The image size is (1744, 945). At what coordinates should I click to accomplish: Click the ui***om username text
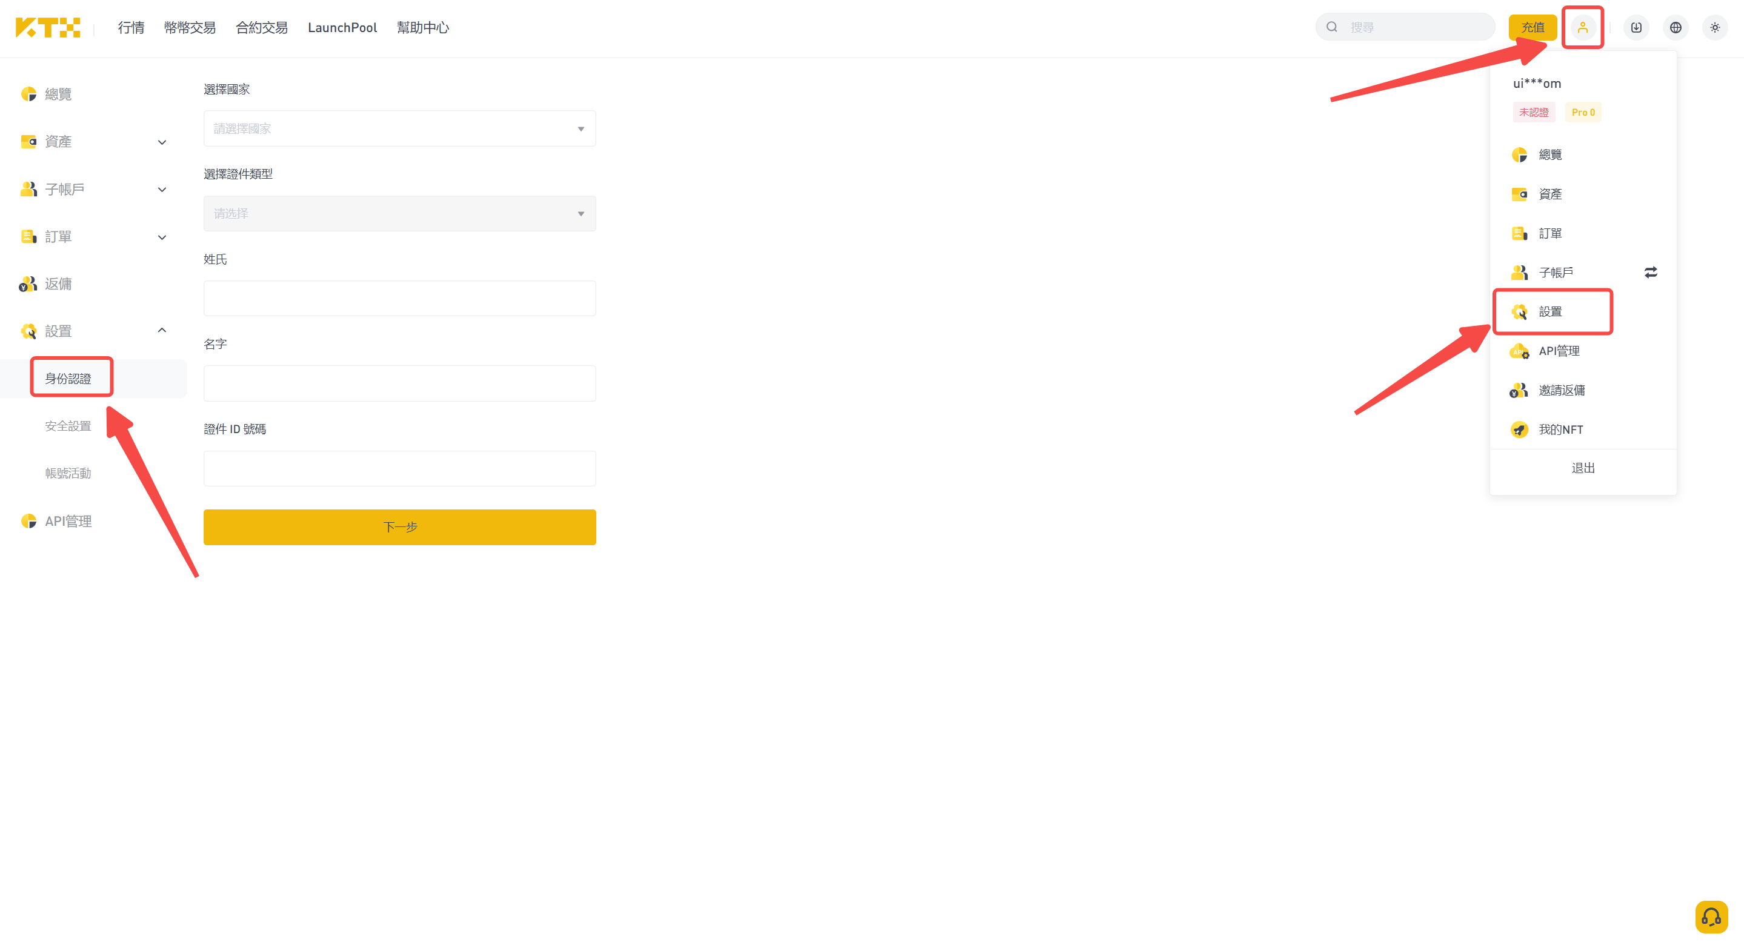[1537, 83]
